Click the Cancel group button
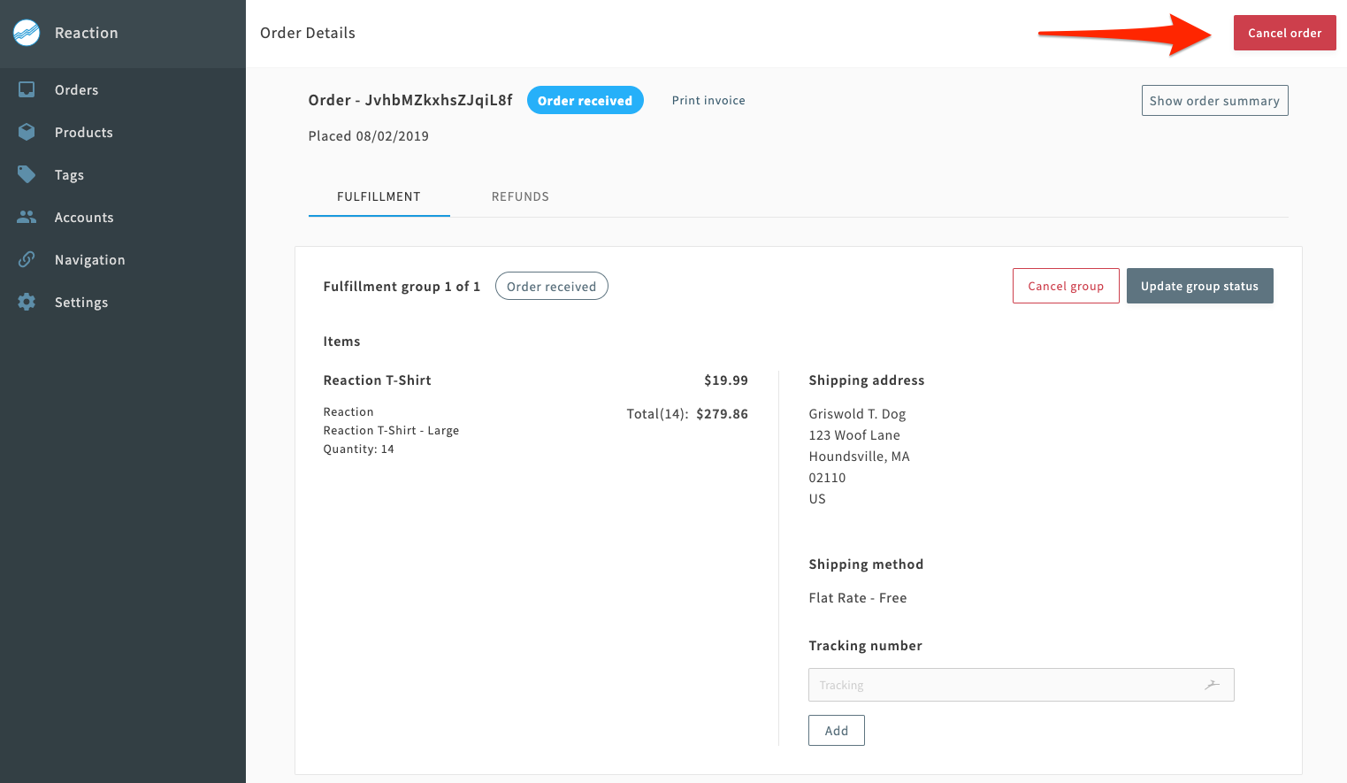 point(1066,286)
